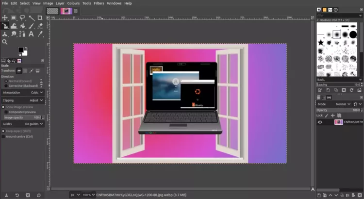Image resolution: width=364 pixels, height=199 pixels.
Task: Select the Text tool
Action: pyautogui.click(x=31, y=34)
